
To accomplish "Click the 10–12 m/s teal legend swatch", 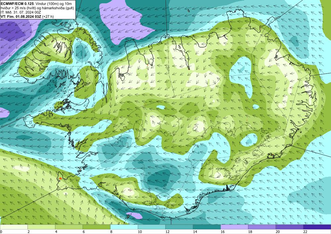I will click(x=152, y=227).
